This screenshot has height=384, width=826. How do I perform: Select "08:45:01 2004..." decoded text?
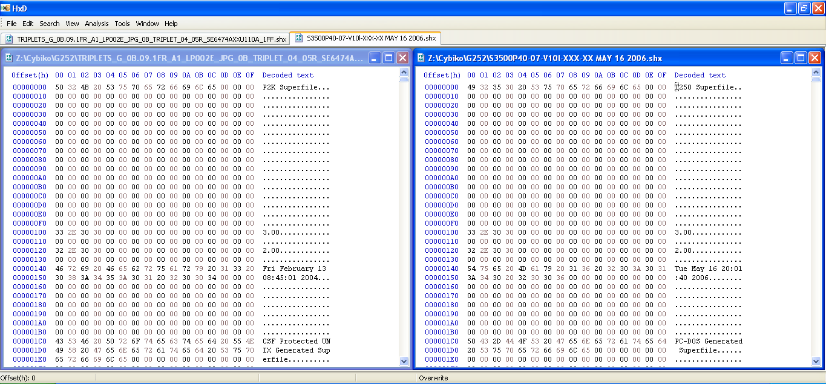[x=297, y=278]
